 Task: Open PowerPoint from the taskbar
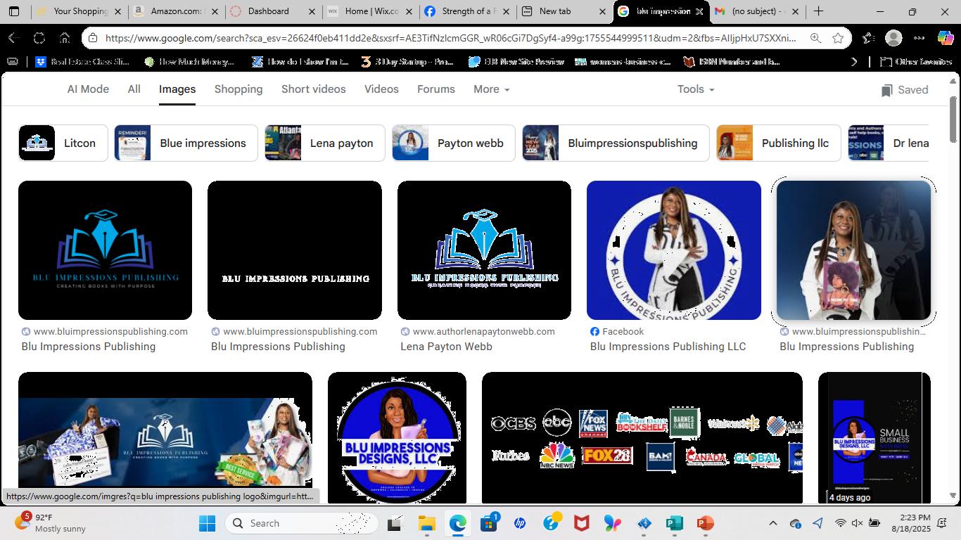705,523
